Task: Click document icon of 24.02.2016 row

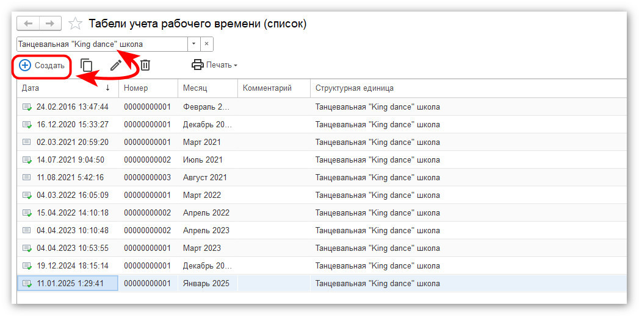Action: point(27,107)
